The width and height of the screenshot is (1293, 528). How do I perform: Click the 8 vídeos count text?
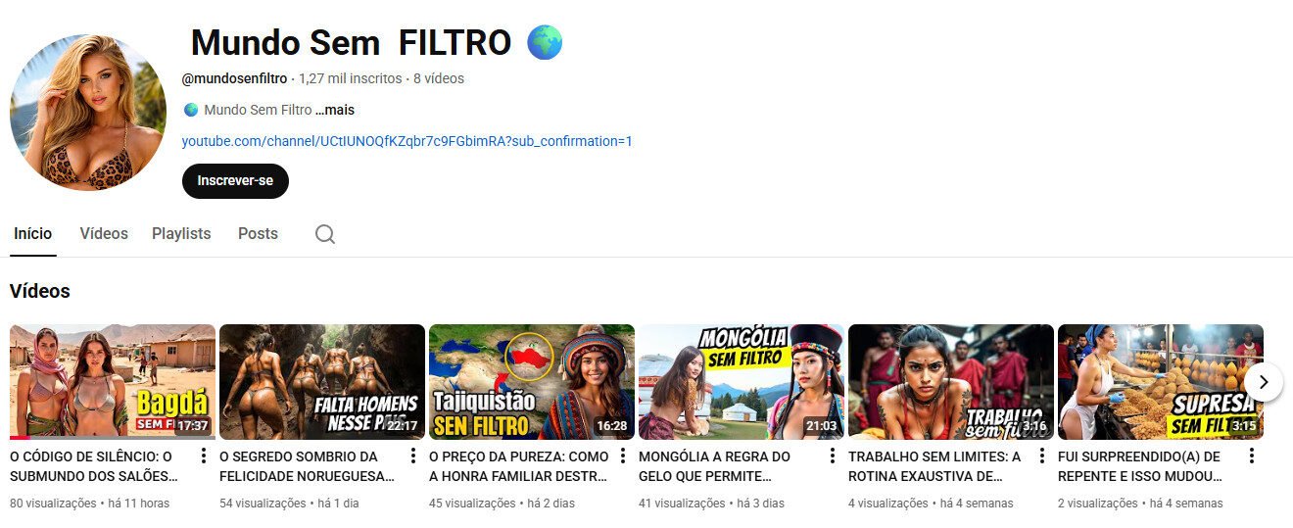click(439, 78)
